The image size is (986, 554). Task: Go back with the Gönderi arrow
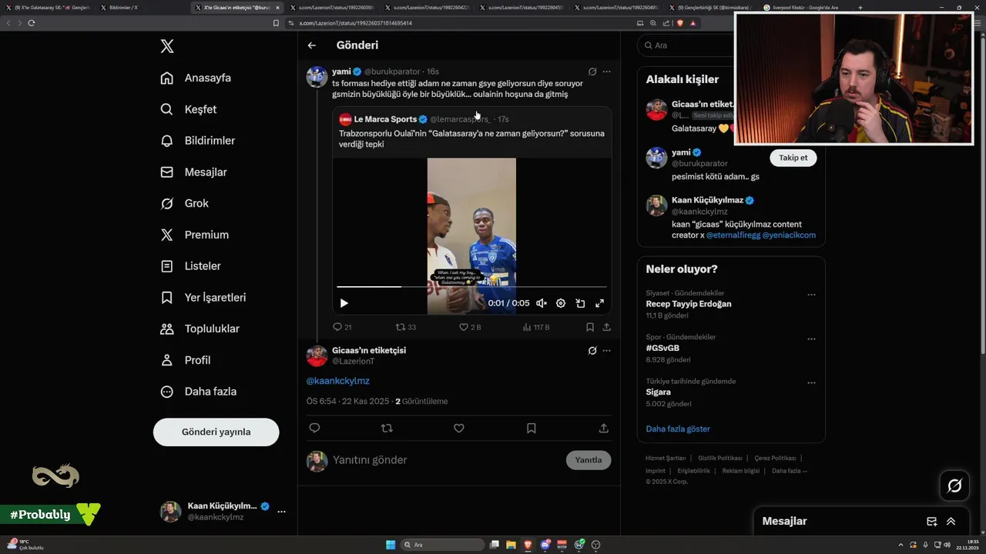pos(312,45)
